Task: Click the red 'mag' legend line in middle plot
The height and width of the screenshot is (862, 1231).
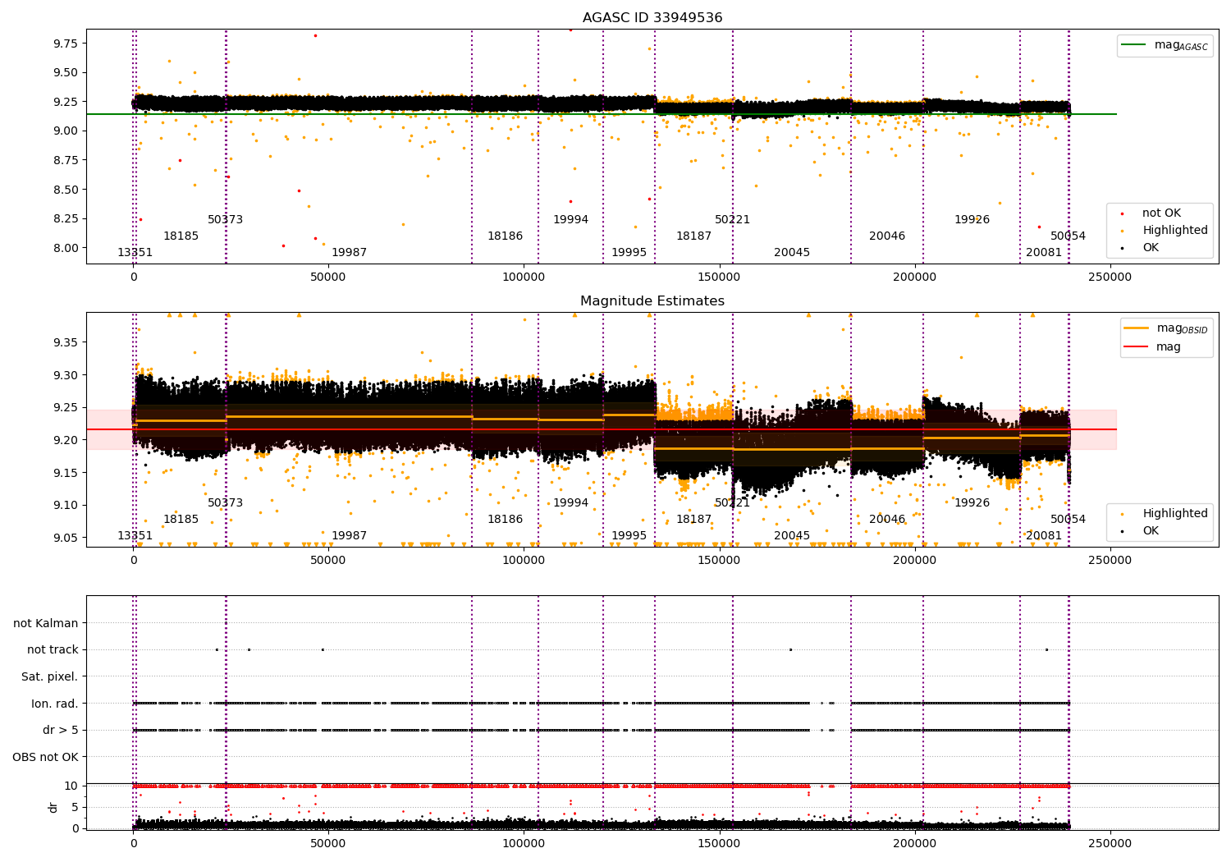Action: 1136,346
